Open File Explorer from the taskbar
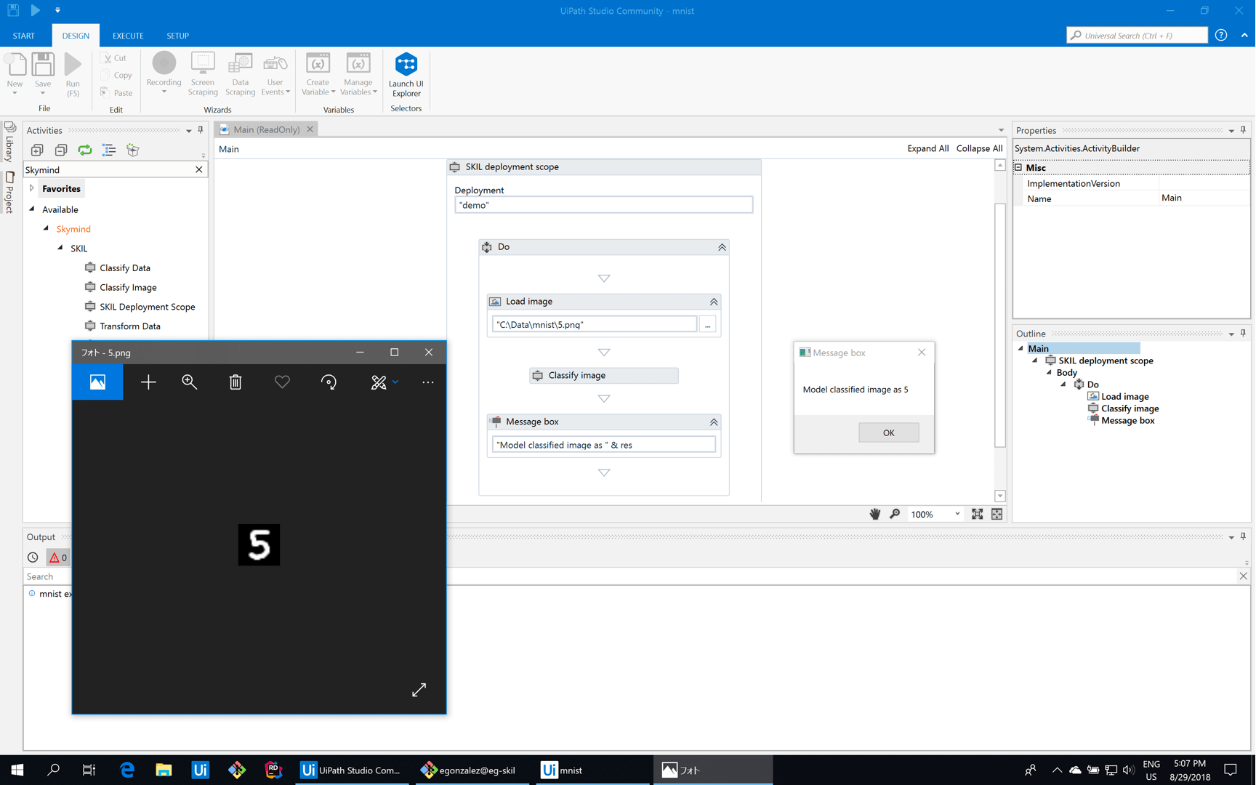 [x=164, y=770]
